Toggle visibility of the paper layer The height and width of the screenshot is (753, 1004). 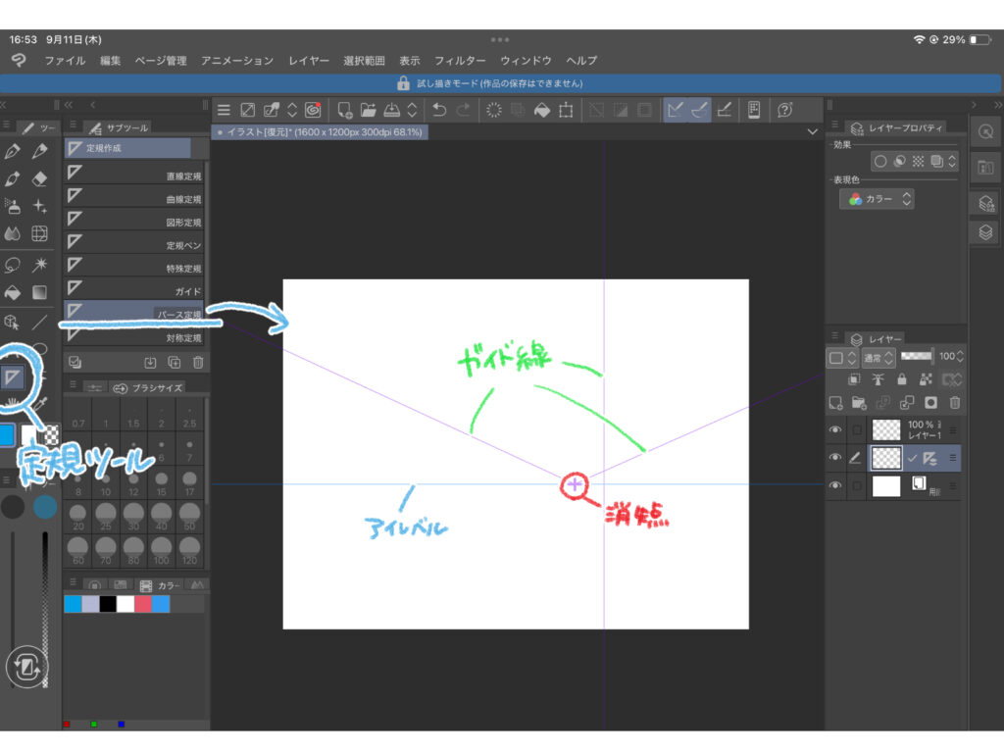click(835, 485)
